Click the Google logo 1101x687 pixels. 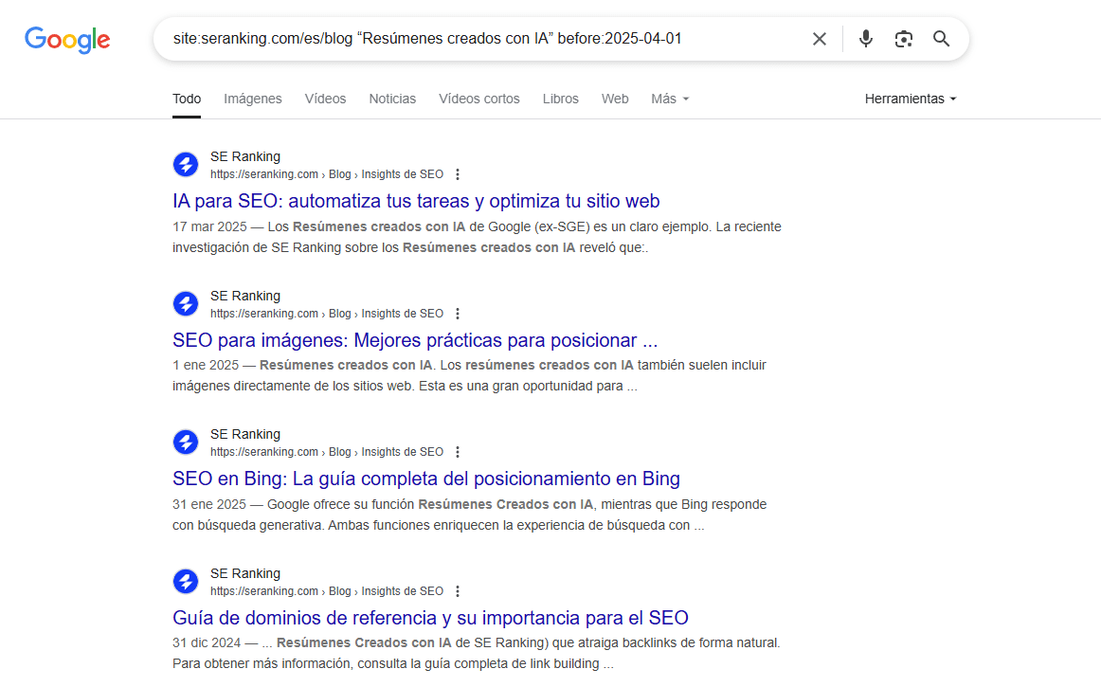[67, 40]
